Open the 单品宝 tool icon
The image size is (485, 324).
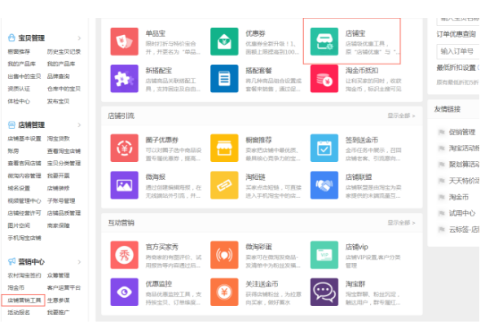[125, 42]
